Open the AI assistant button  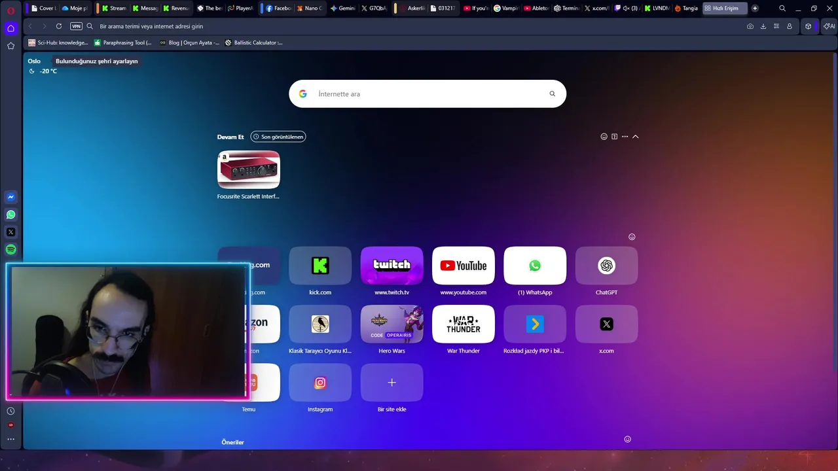(x=829, y=26)
